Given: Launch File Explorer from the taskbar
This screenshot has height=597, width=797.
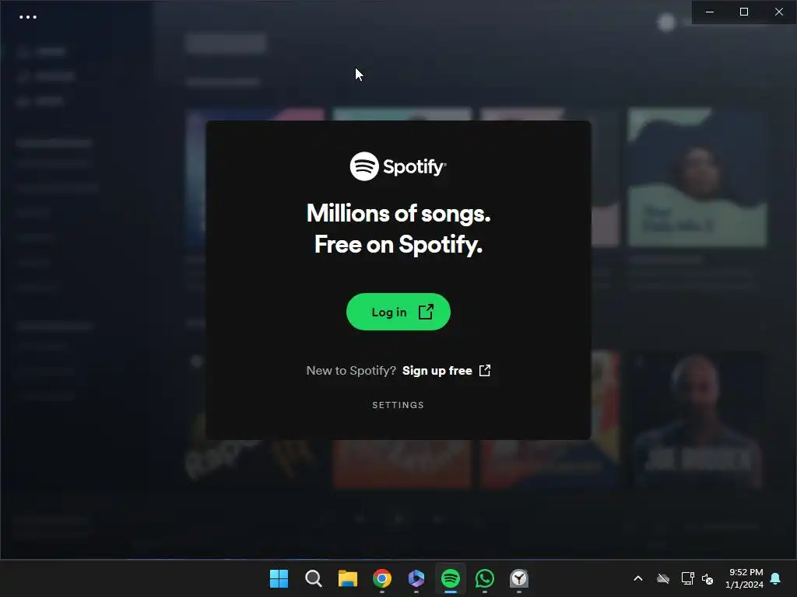Looking at the screenshot, I should coord(348,578).
